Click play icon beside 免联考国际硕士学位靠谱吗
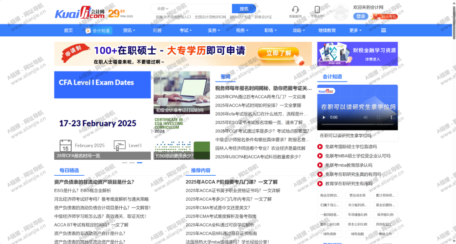 pyautogui.click(x=320, y=147)
